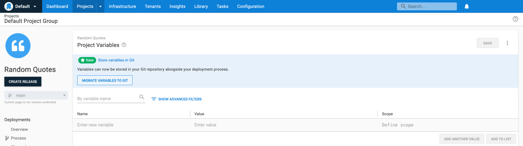Screen dimensions: 523x146
Task: Navigate to Tenants
Action: (x=153, y=6)
